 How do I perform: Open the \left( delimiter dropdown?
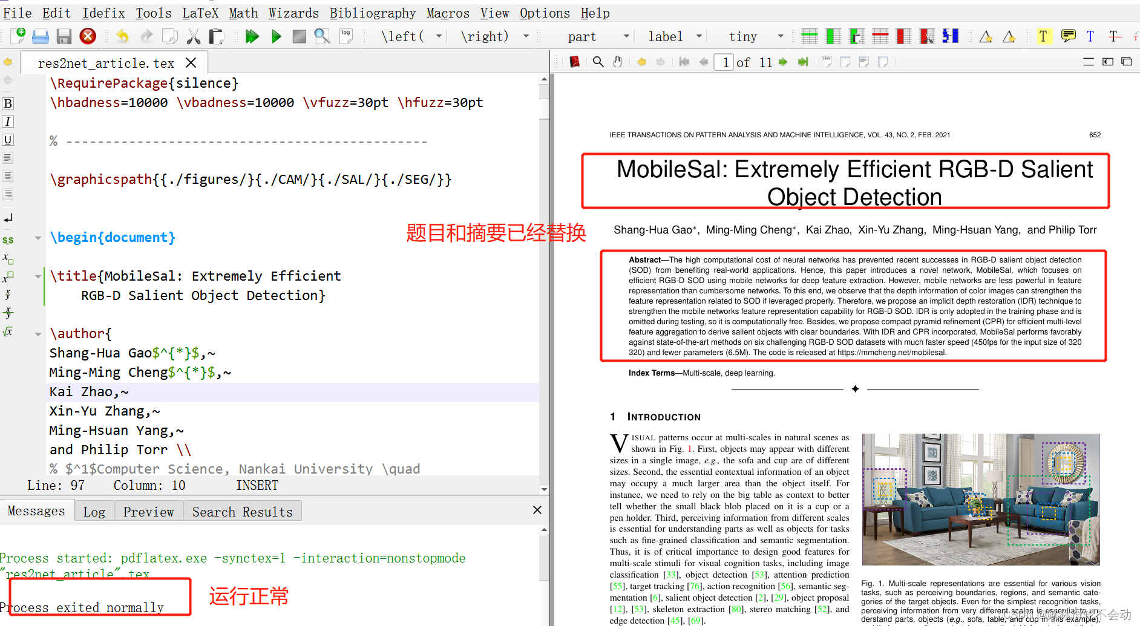tap(439, 36)
